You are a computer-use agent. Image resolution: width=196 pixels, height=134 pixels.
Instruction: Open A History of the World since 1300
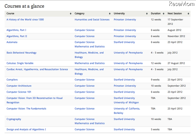coord(25,20)
